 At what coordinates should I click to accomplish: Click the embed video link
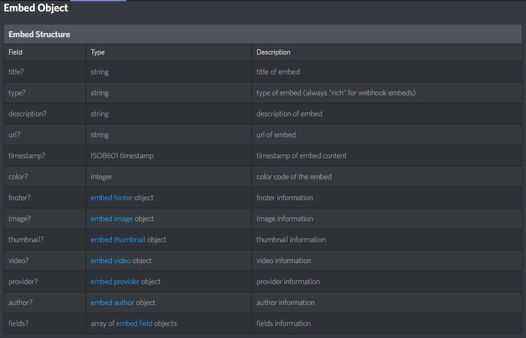110,261
